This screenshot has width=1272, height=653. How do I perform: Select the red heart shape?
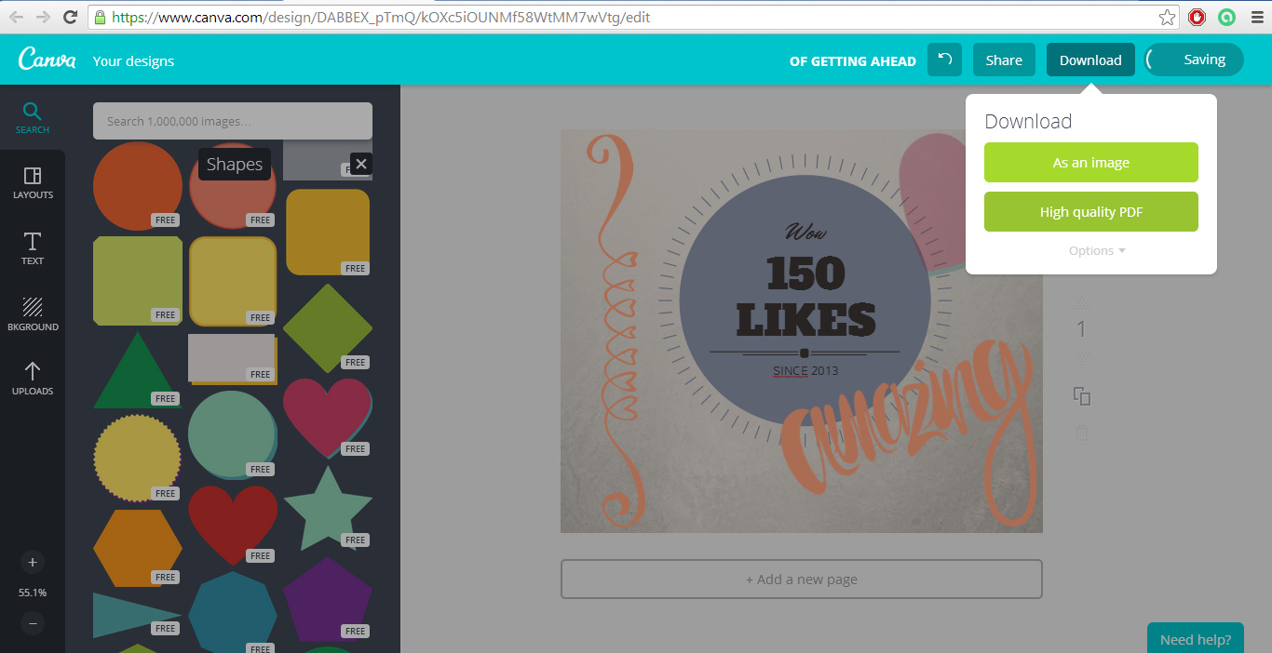(x=232, y=521)
